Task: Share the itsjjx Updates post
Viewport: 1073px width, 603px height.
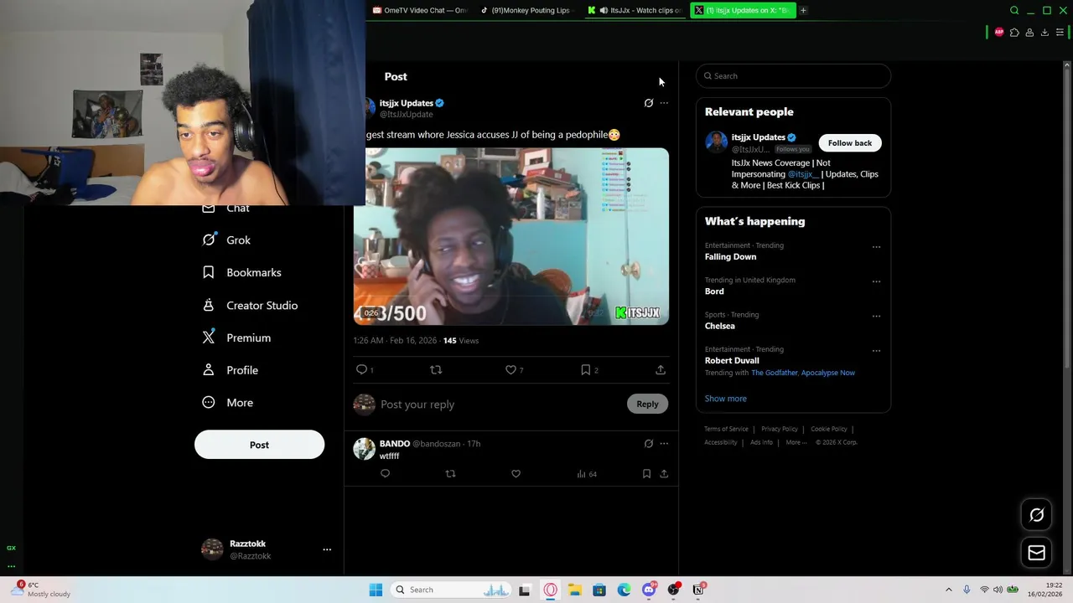Action: click(661, 369)
